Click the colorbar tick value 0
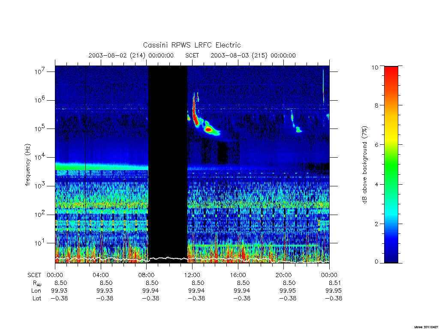439x329 pixels. (x=376, y=262)
